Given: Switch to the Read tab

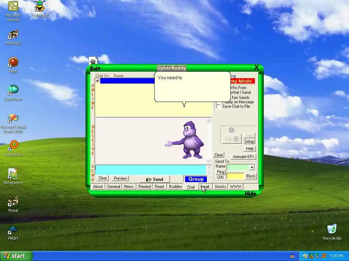Looking at the screenshot, I should point(159,187).
